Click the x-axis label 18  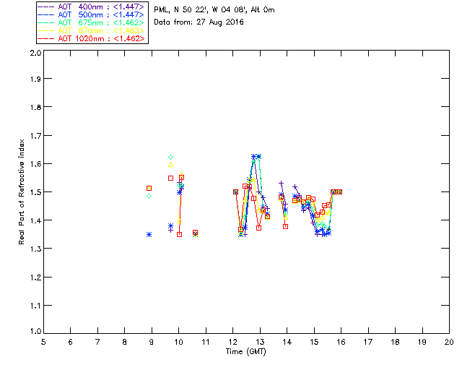[x=395, y=342]
